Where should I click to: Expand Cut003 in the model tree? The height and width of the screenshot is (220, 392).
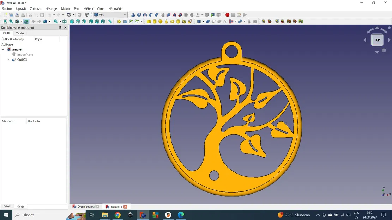click(x=8, y=59)
